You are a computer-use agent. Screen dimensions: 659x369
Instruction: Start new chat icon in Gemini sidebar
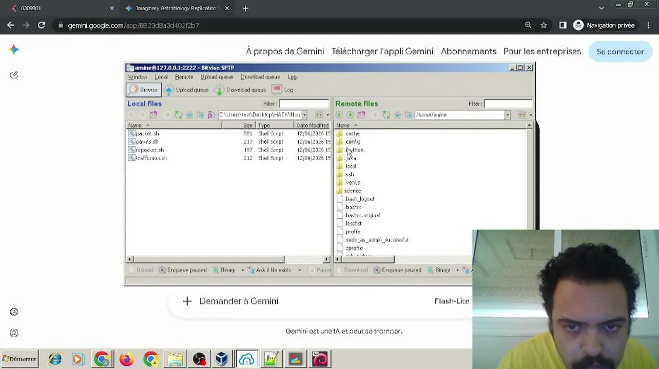pos(14,75)
